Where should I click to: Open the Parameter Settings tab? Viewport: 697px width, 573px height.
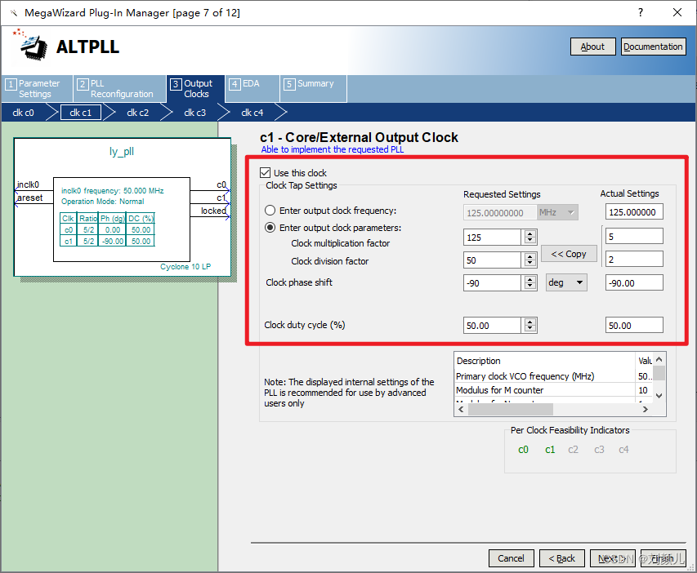37,88
